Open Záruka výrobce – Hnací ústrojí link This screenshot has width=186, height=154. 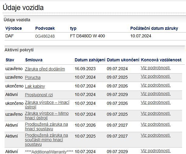click(47, 104)
